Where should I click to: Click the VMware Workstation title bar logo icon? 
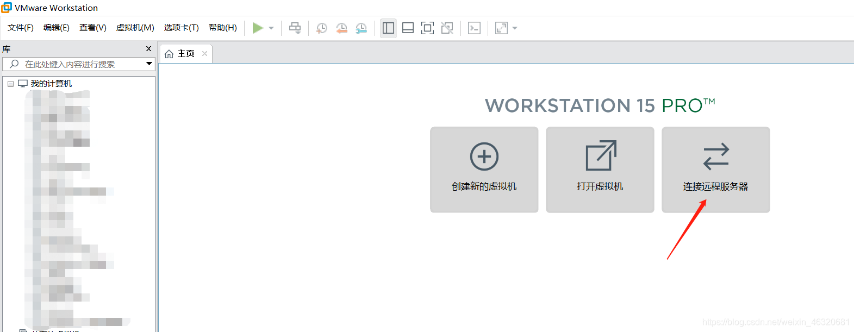tap(7, 8)
